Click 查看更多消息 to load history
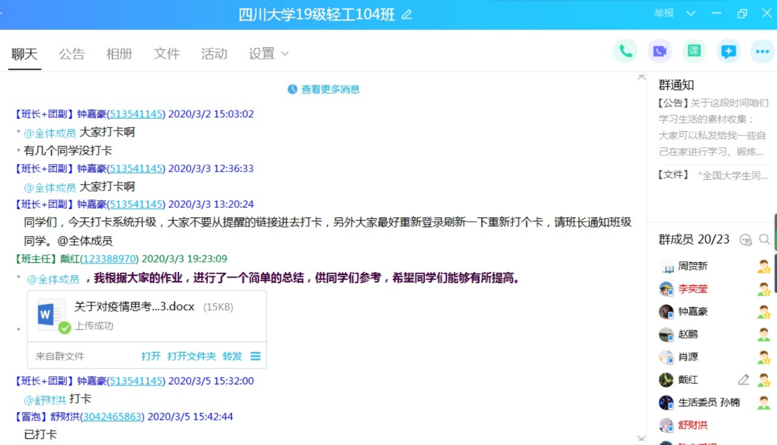 pyautogui.click(x=324, y=89)
